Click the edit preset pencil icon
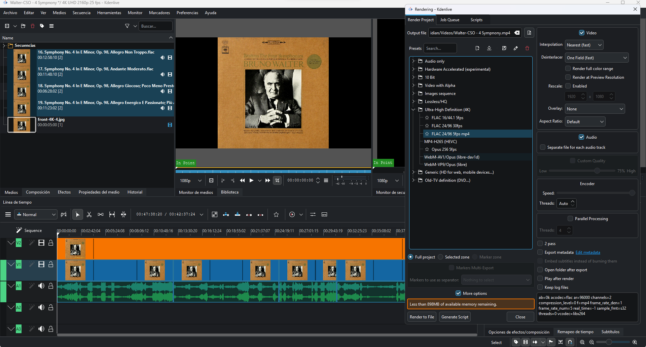 [x=515, y=48]
